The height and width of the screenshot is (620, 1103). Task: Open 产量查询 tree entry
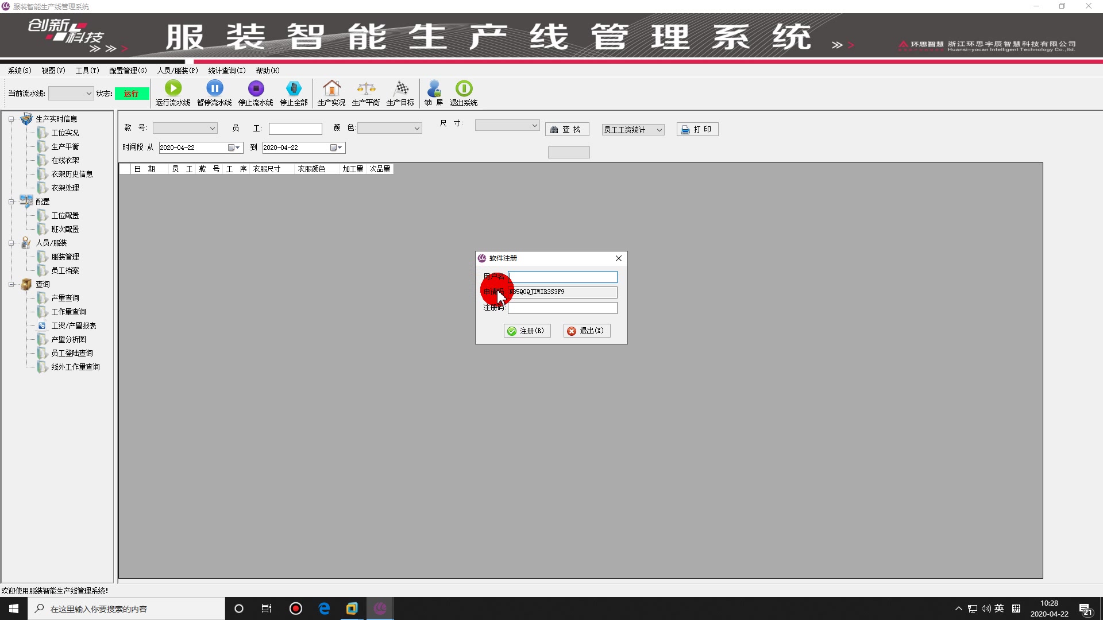[65, 298]
